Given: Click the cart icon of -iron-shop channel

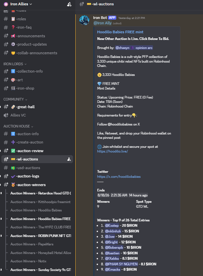Looking at the screenshot, I should click(13, 88).
